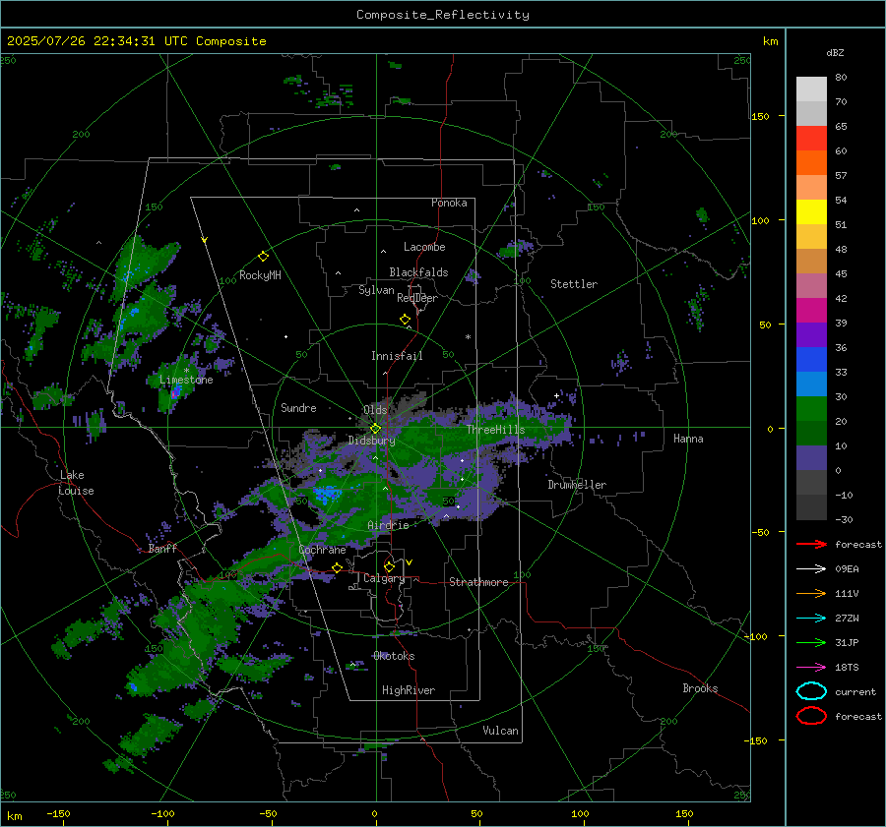Click the asterisk marker above Limestone

click(x=186, y=371)
